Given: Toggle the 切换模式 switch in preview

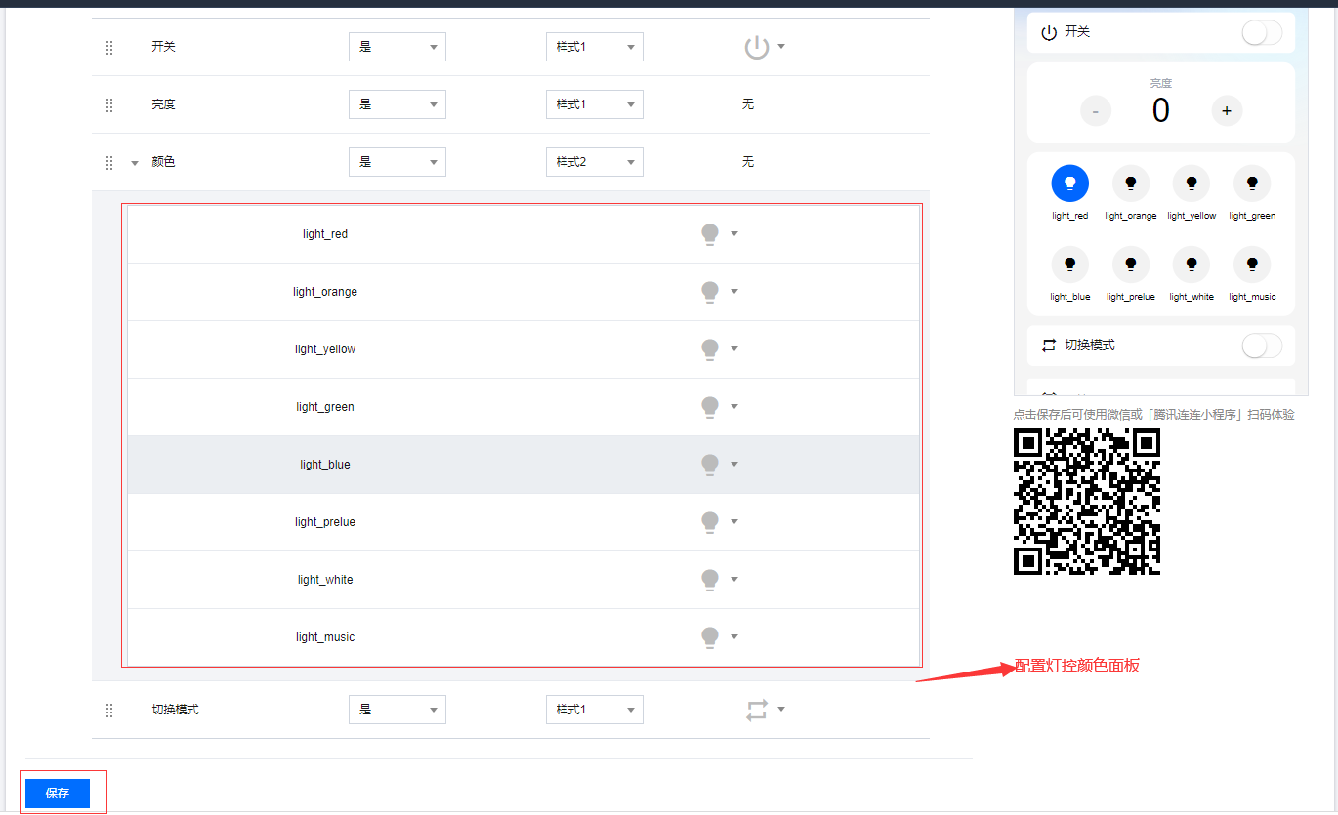Looking at the screenshot, I should tap(1261, 346).
